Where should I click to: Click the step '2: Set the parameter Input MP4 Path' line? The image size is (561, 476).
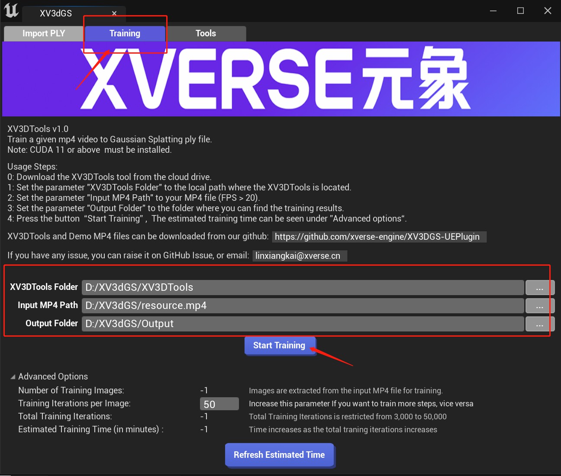133,198
